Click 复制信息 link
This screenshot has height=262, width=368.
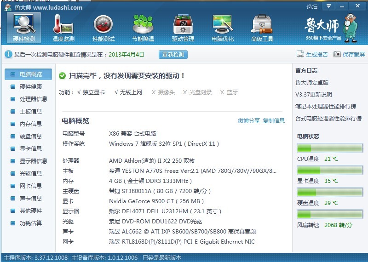tap(274, 120)
